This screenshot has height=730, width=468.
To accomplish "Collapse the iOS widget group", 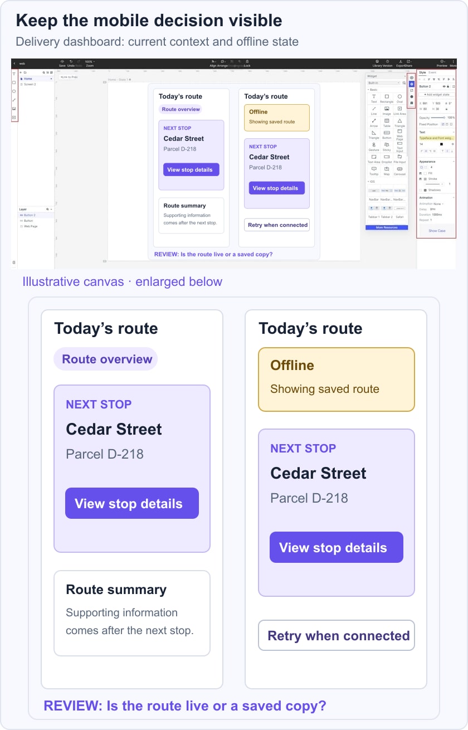I will click(368, 182).
